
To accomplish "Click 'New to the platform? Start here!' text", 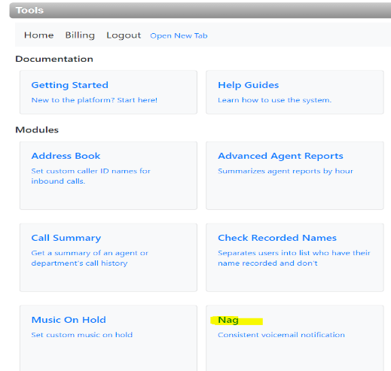I will (94, 100).
